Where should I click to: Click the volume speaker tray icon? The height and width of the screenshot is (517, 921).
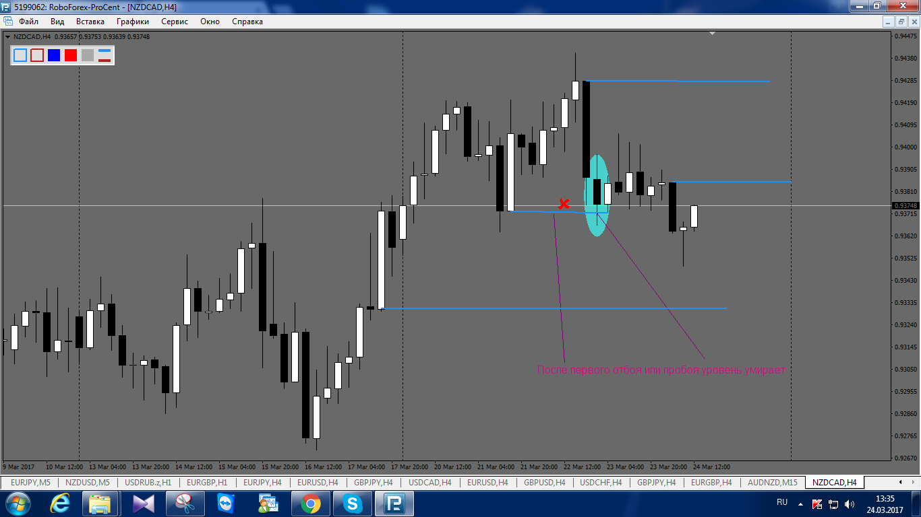(850, 504)
